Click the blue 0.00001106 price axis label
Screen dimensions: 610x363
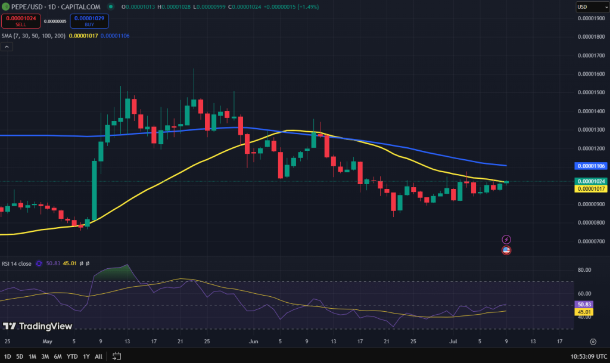click(591, 166)
